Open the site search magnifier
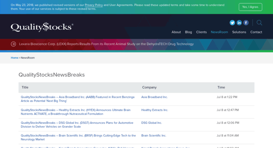273x148 pixels. point(259,23)
